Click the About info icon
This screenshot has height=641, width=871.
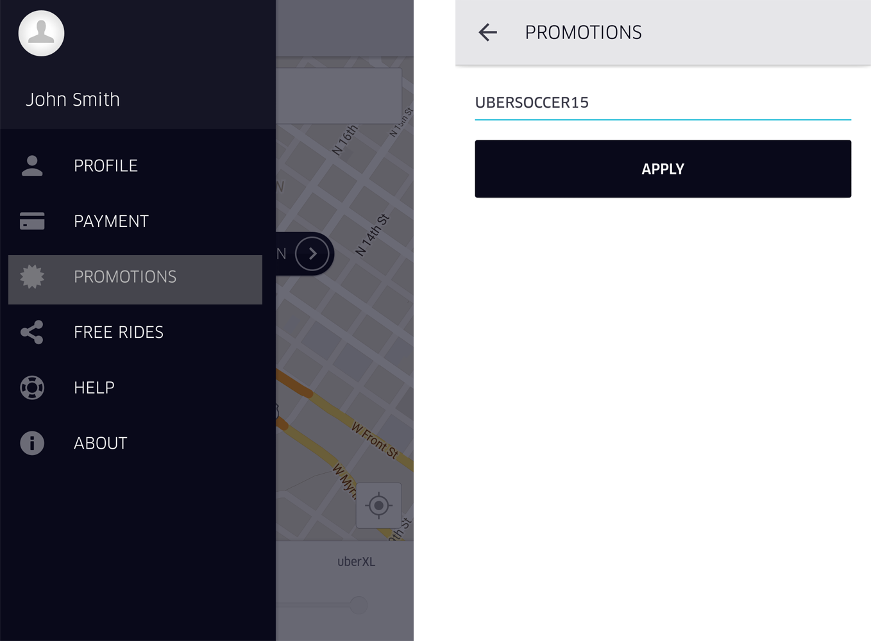click(x=32, y=443)
